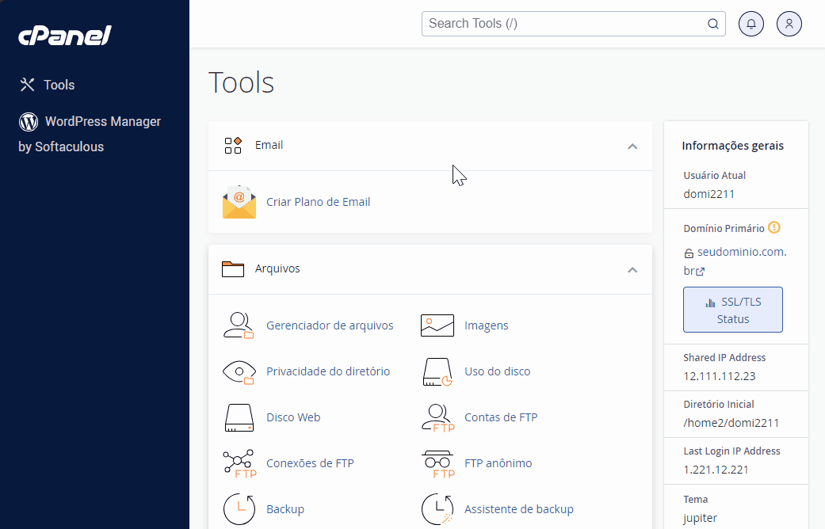Open the seudominio.com.br domain link

coord(735,261)
